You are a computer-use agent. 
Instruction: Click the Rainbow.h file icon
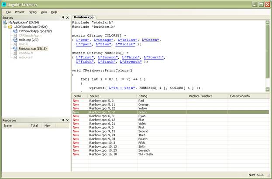(15, 53)
